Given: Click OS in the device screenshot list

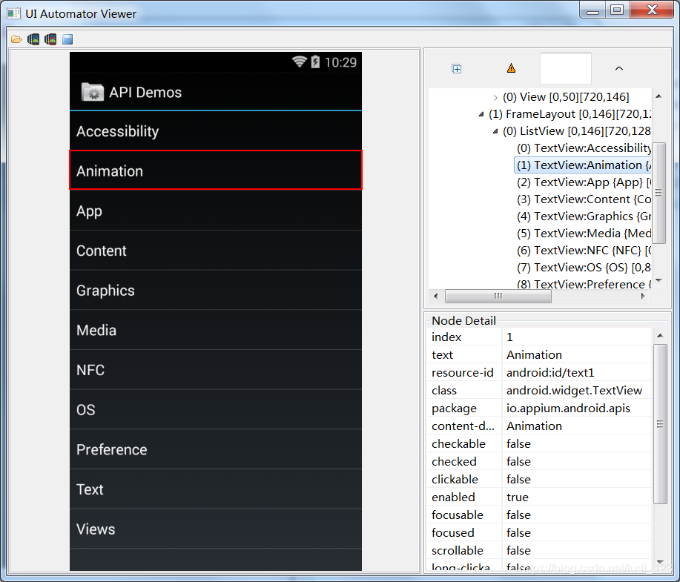Looking at the screenshot, I should pyautogui.click(x=216, y=409).
